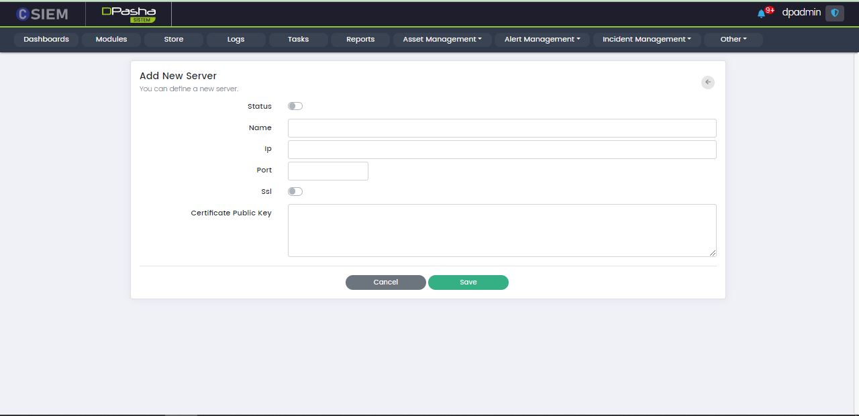Expand the Asset Management dropdown
Viewport: 859px width, 416px height.
click(442, 40)
